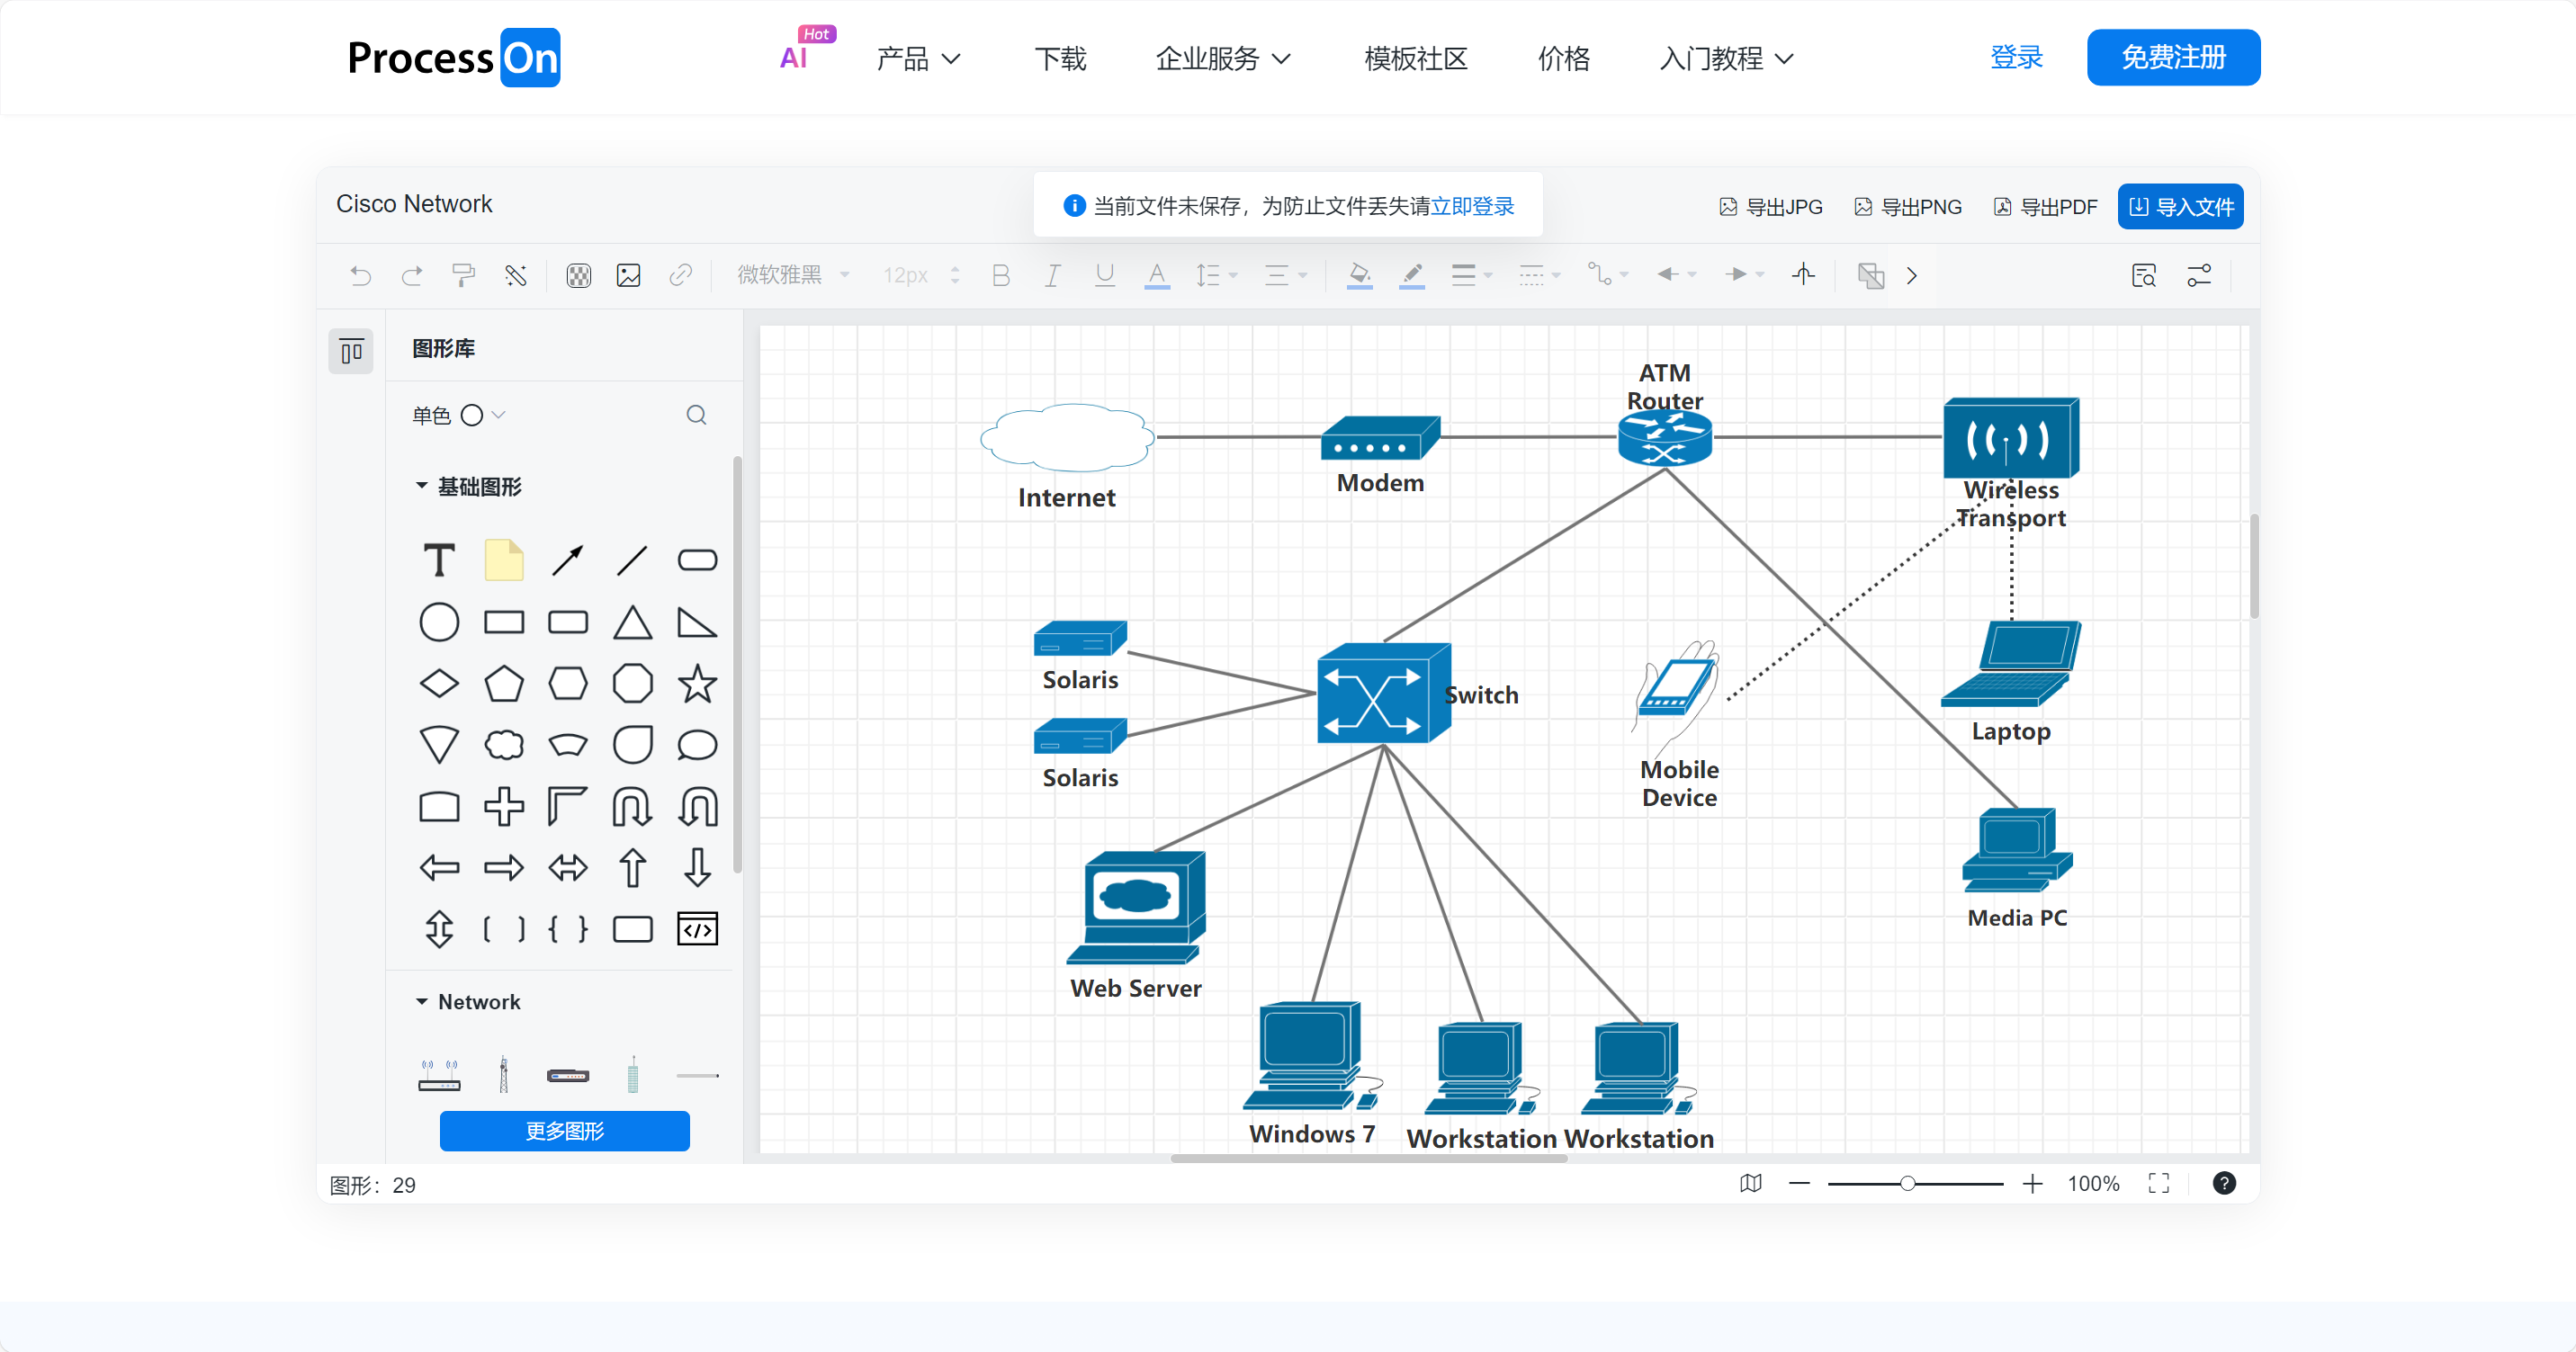Click the zoom slider handle

click(x=1907, y=1183)
